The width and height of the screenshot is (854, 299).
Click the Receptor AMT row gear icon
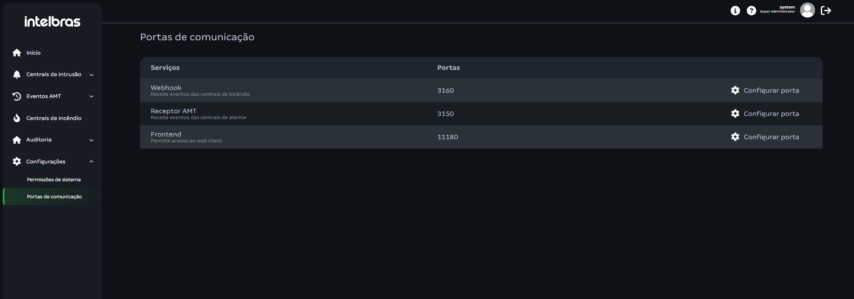(x=735, y=114)
